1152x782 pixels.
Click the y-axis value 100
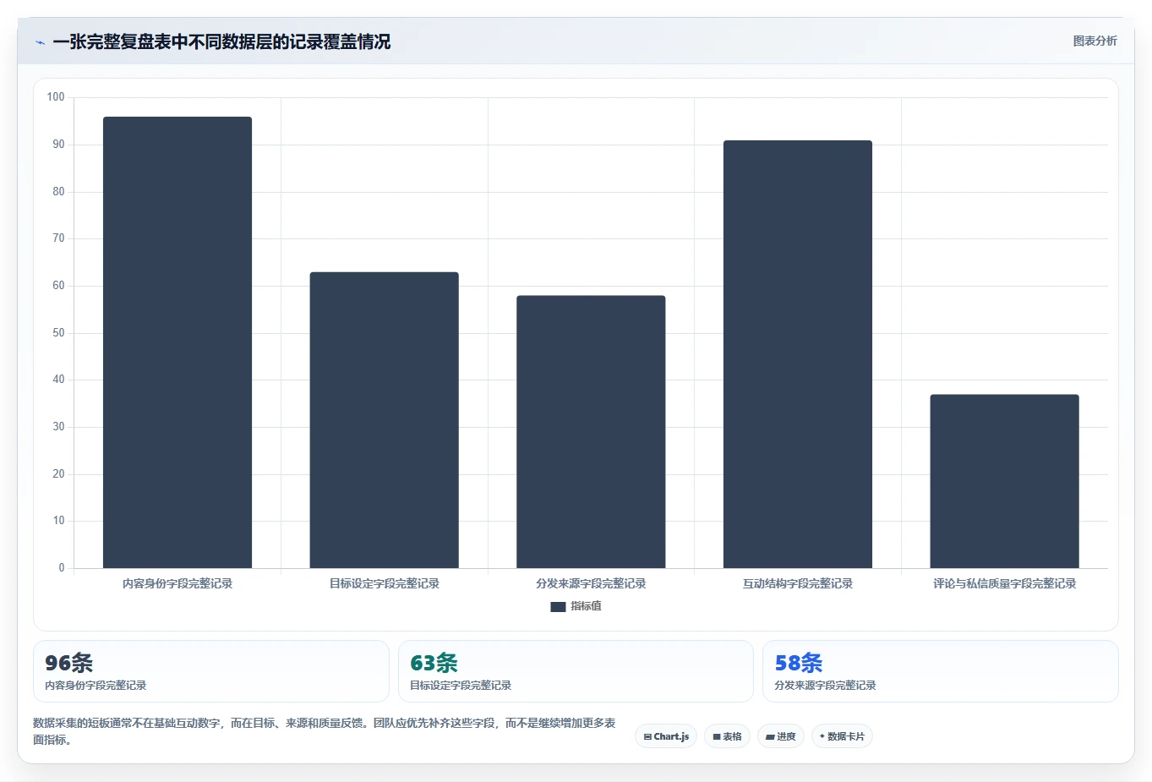pos(56,97)
